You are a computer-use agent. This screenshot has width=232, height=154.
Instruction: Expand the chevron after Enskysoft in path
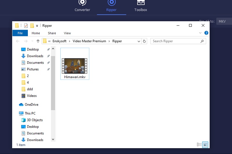tap(69, 41)
